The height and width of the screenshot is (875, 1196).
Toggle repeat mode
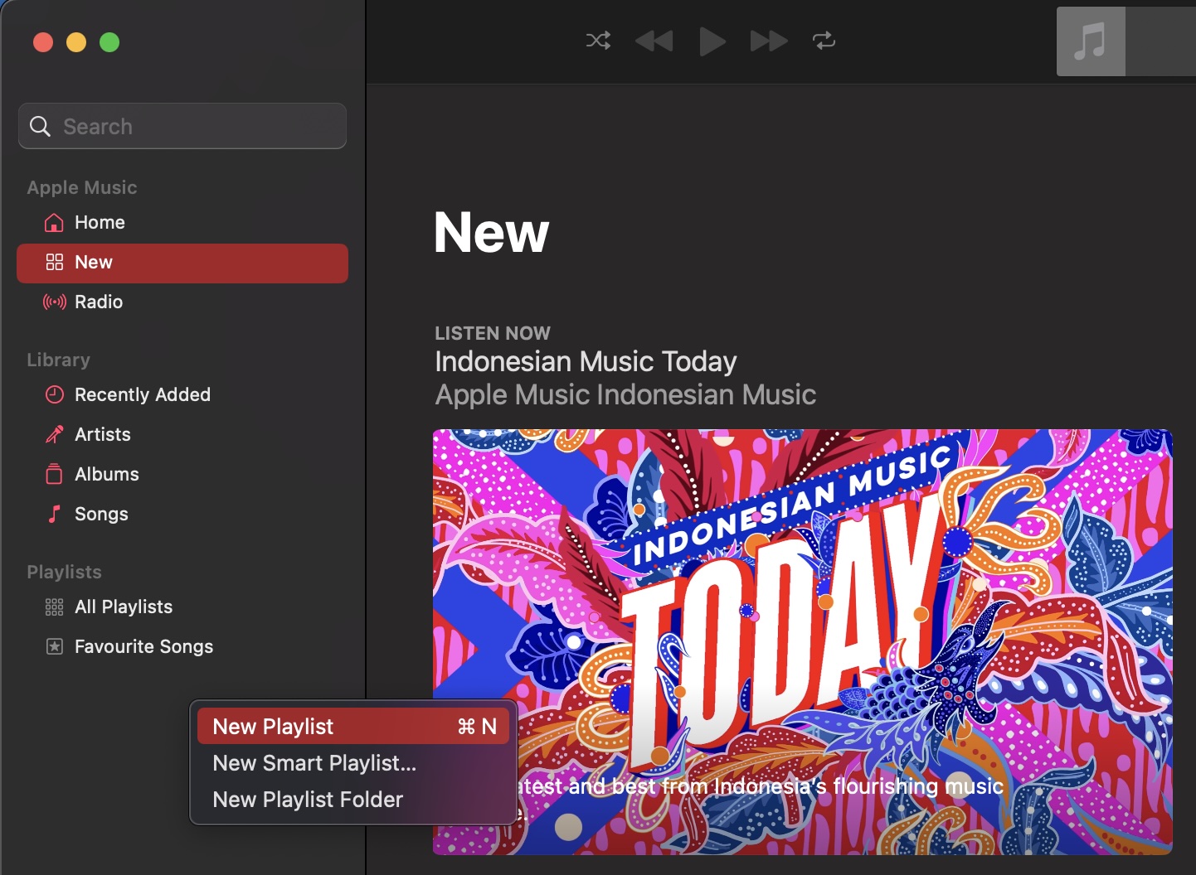click(x=824, y=41)
